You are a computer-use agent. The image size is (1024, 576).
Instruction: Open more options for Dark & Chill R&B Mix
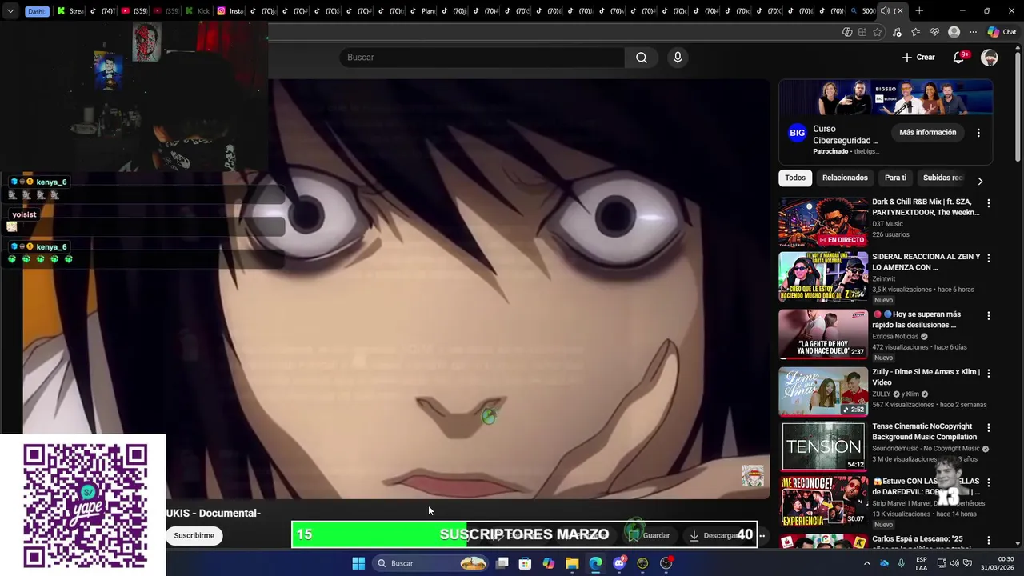(x=988, y=203)
